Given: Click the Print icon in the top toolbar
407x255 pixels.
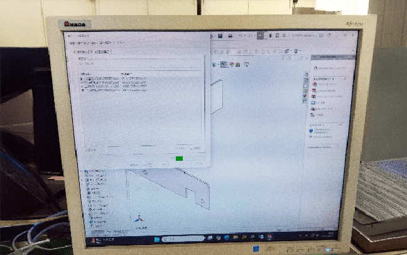Looking at the screenshot, I should [x=231, y=36].
